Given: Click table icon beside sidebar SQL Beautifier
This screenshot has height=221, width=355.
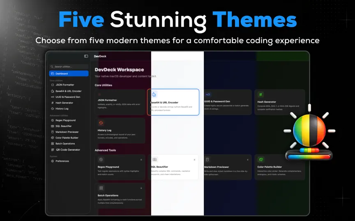Looking at the screenshot, I should tap(53, 126).
